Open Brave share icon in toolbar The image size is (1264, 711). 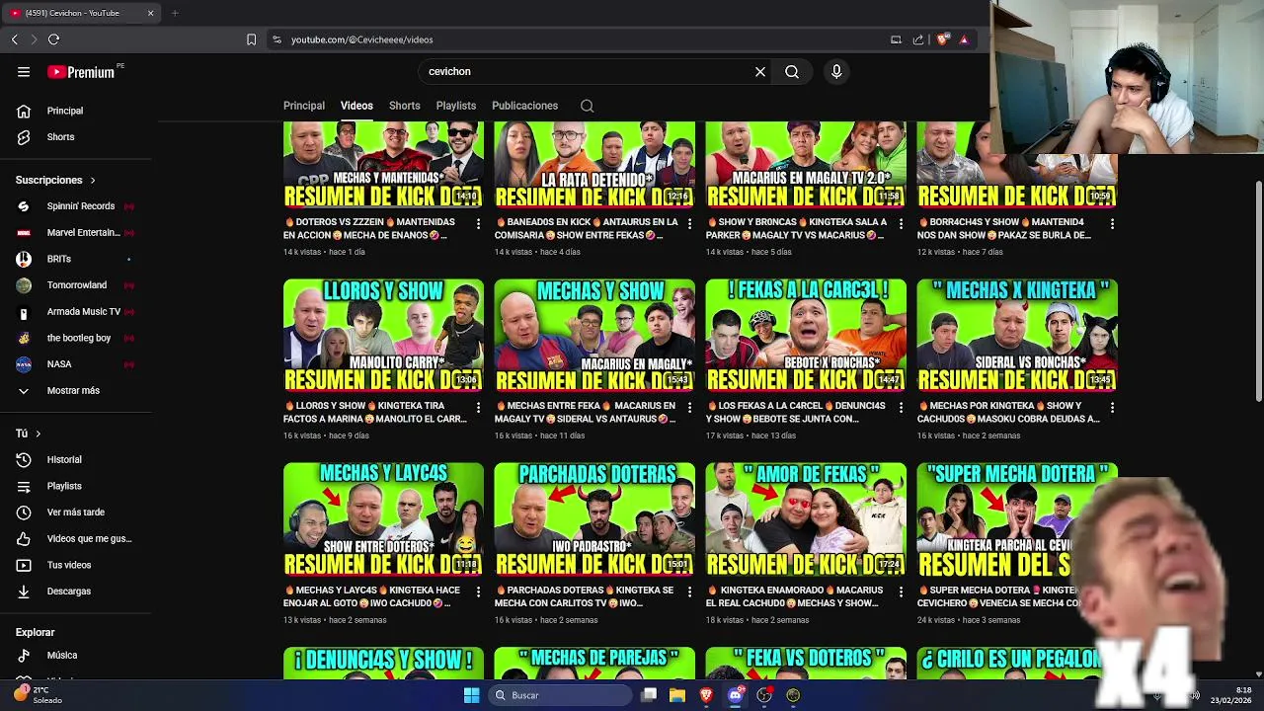(x=918, y=39)
